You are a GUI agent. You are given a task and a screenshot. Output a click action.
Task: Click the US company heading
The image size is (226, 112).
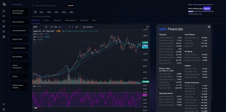point(17,5)
